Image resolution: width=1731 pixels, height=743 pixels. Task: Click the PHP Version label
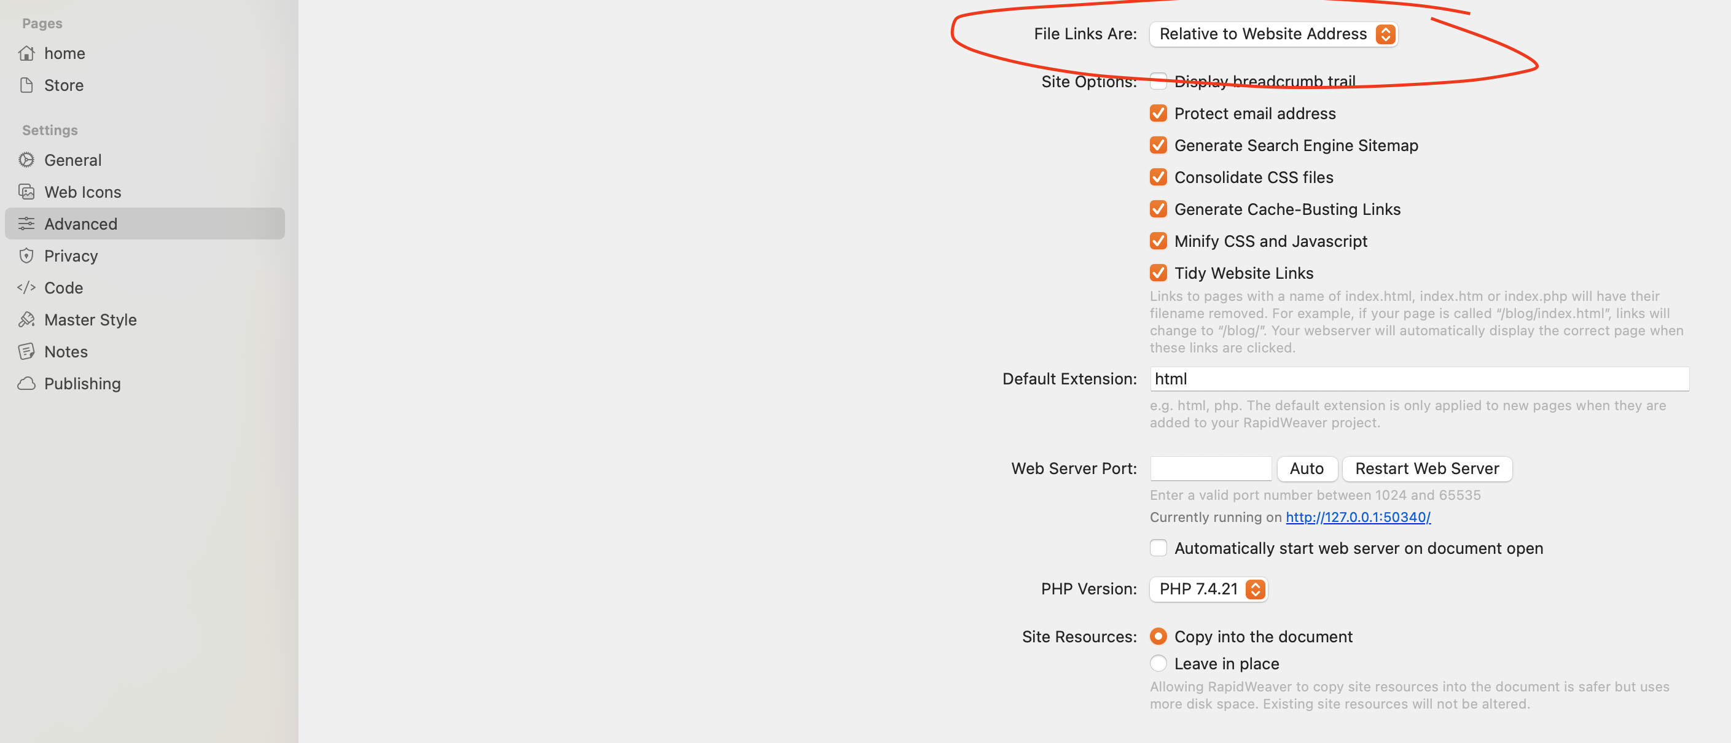click(1088, 589)
